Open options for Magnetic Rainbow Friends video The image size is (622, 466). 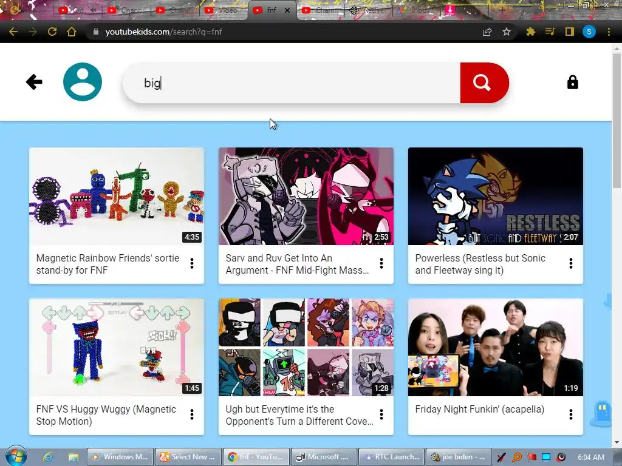(x=192, y=263)
